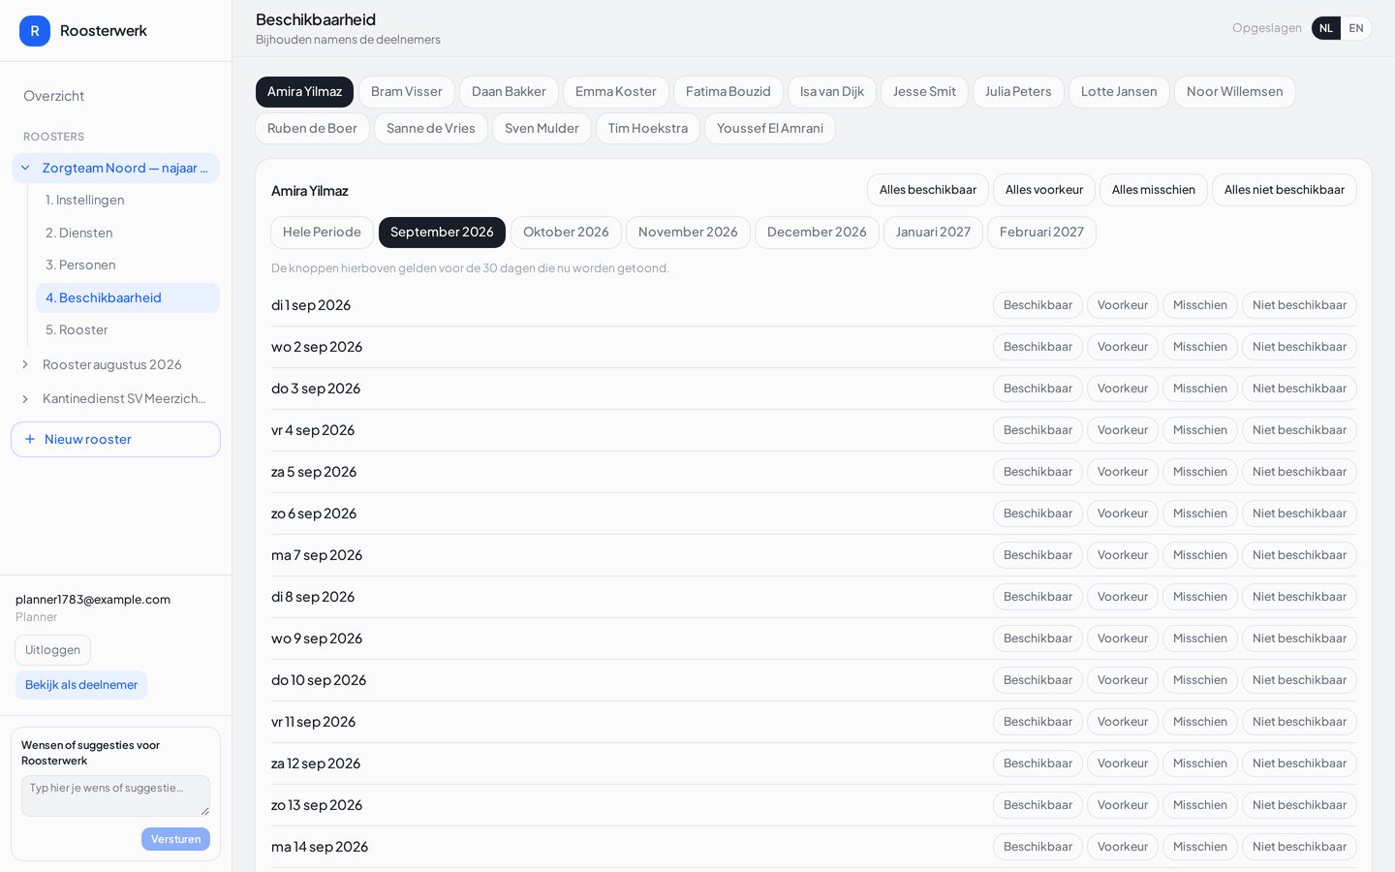Open the Overzicht page
Viewport: 1395px width, 872px height.
tap(53, 96)
